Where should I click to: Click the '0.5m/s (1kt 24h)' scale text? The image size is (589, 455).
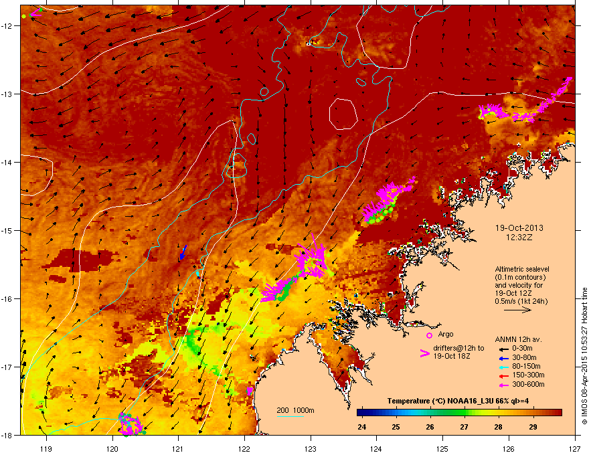(521, 301)
